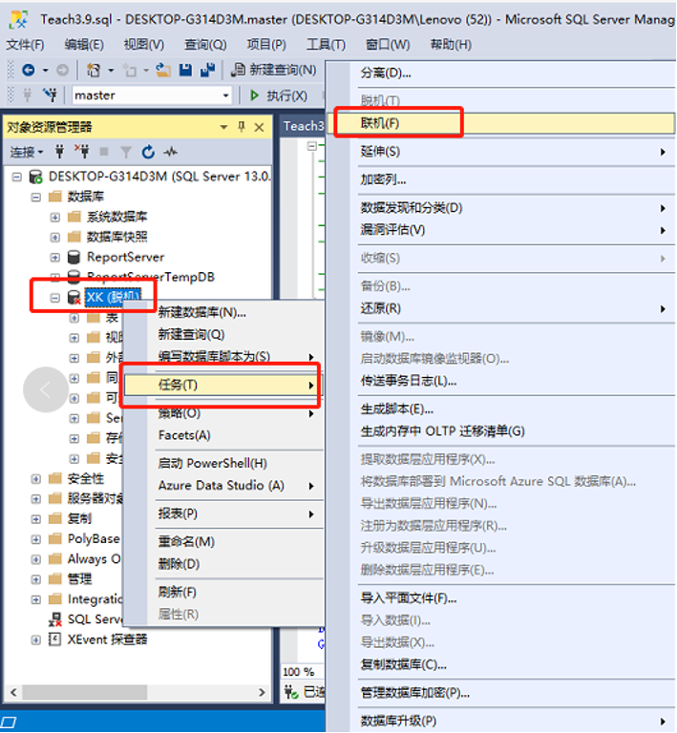Click the Teach3 query tab

click(303, 126)
